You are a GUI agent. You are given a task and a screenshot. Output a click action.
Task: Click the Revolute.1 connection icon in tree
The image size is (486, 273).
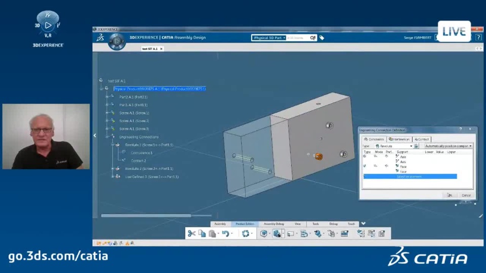[118, 145]
